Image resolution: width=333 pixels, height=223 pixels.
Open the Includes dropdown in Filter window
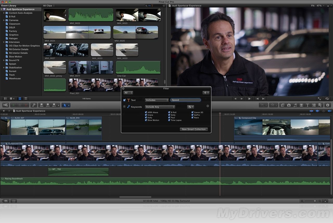click(157, 100)
